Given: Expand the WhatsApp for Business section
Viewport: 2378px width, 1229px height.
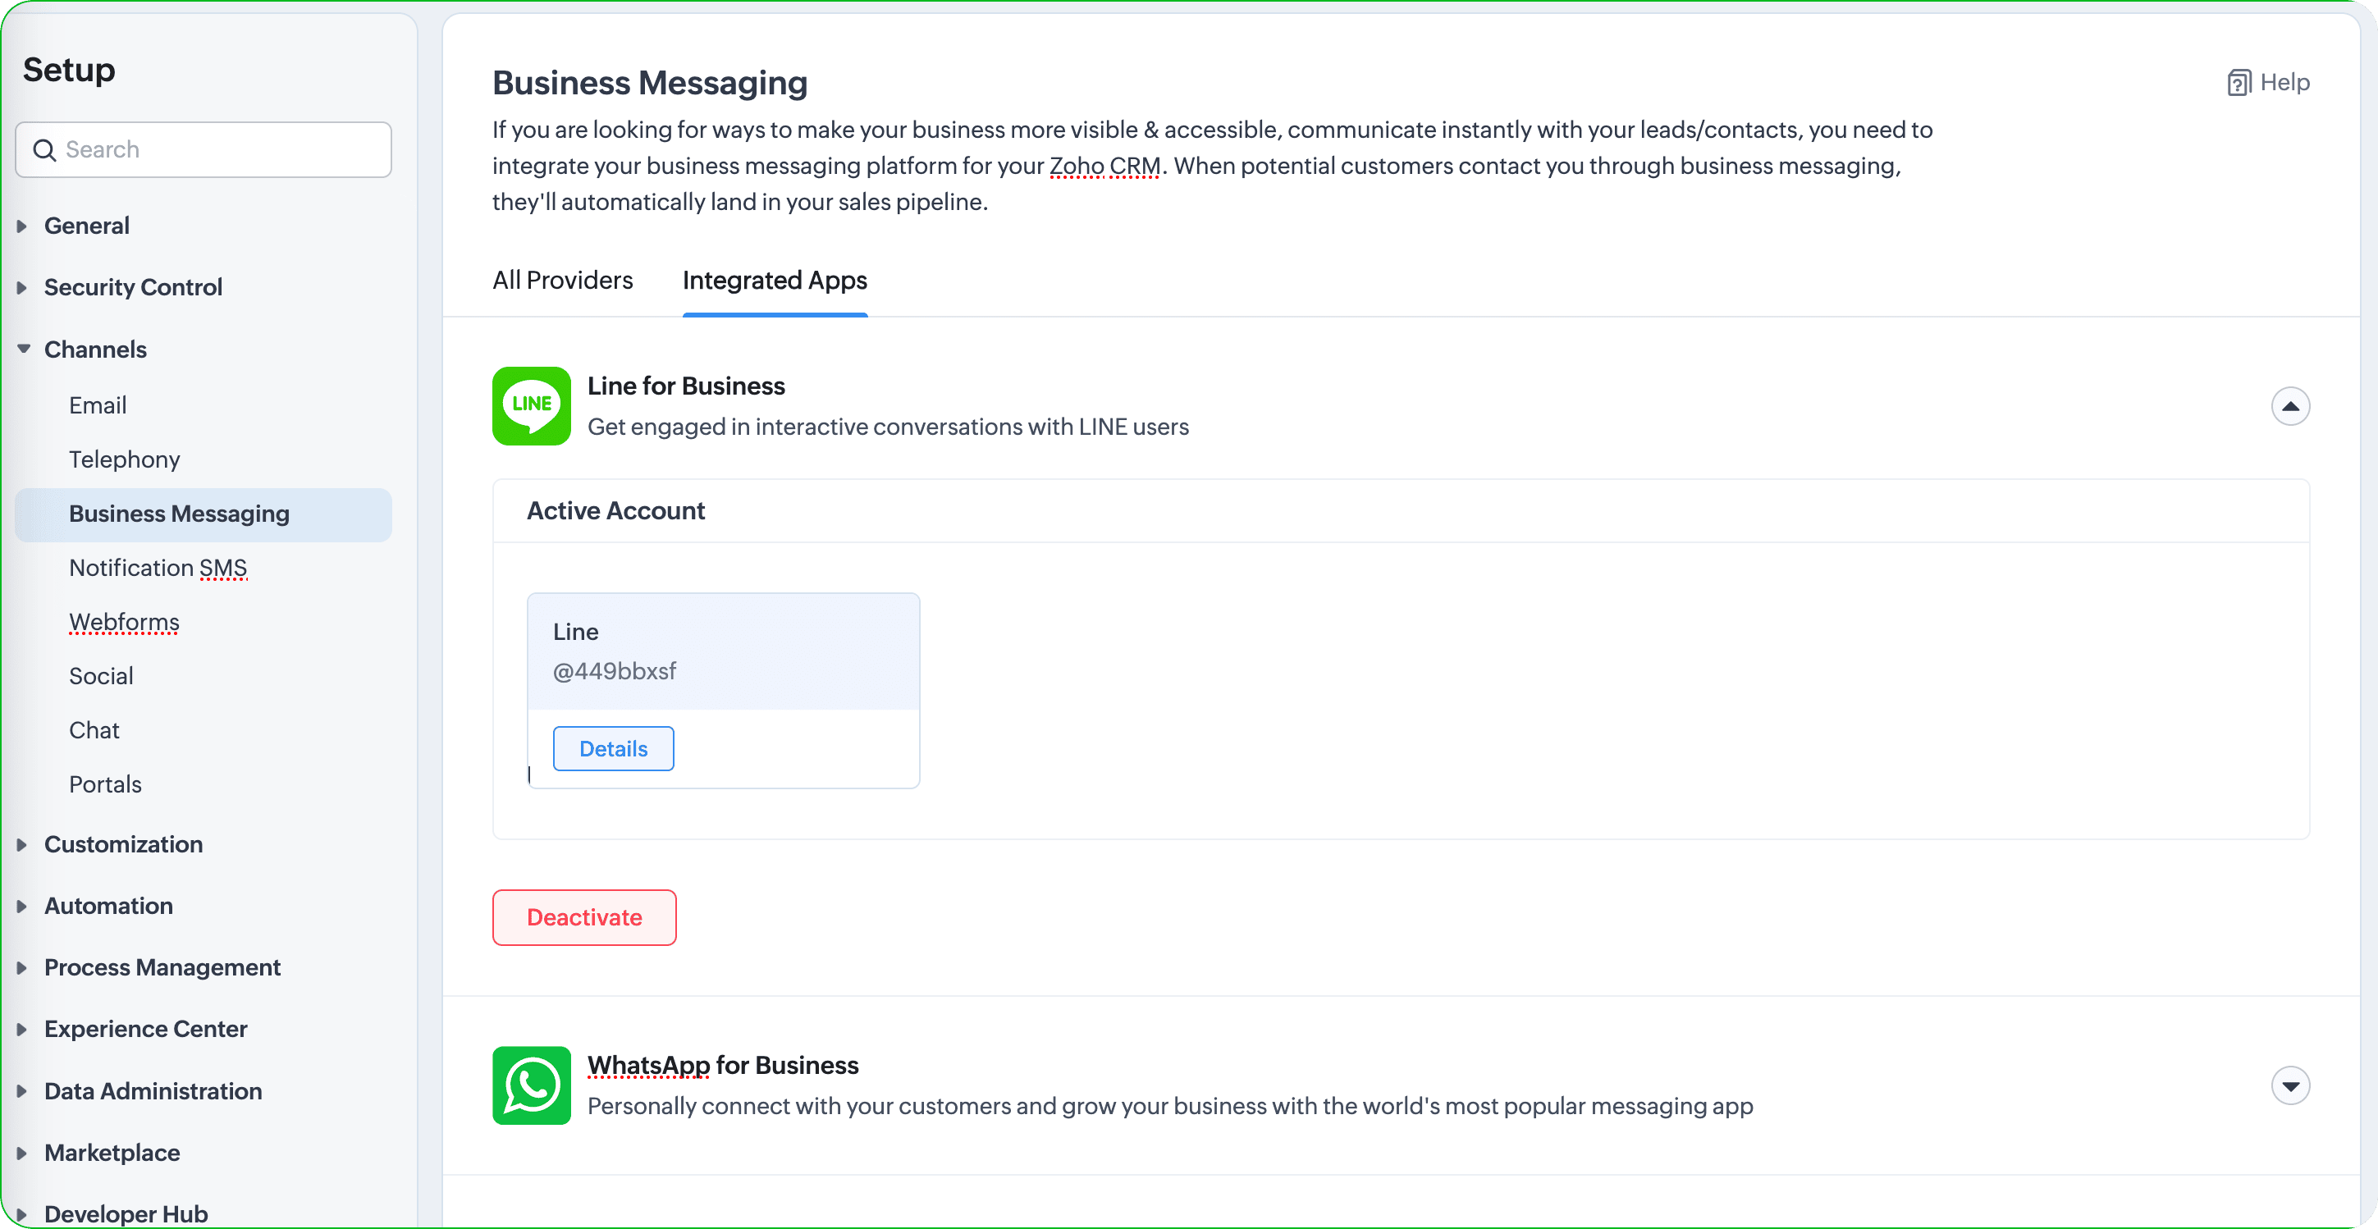Looking at the screenshot, I should pyautogui.click(x=2289, y=1085).
